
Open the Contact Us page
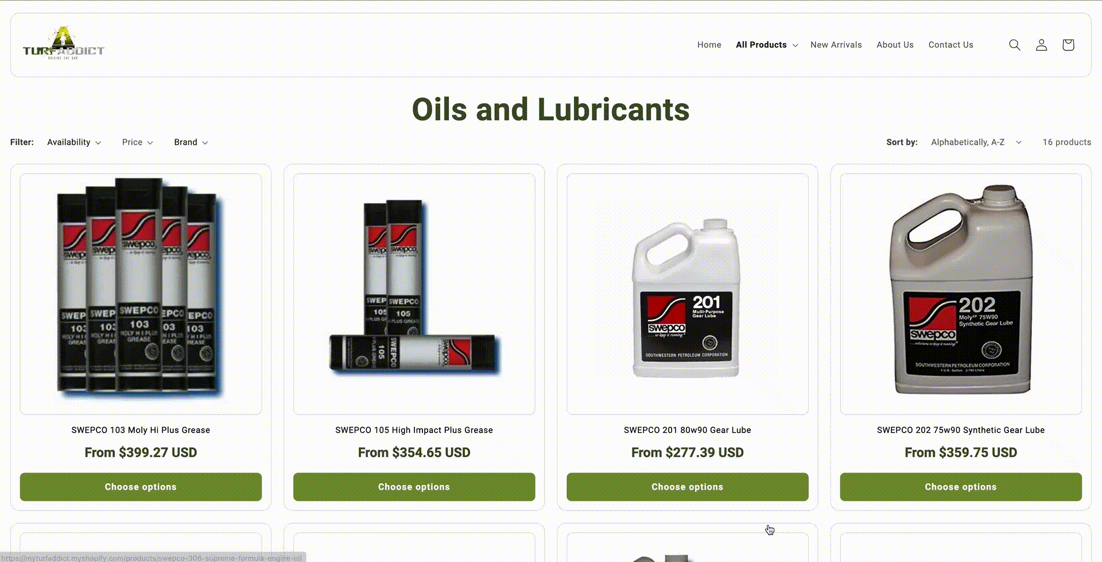950,45
